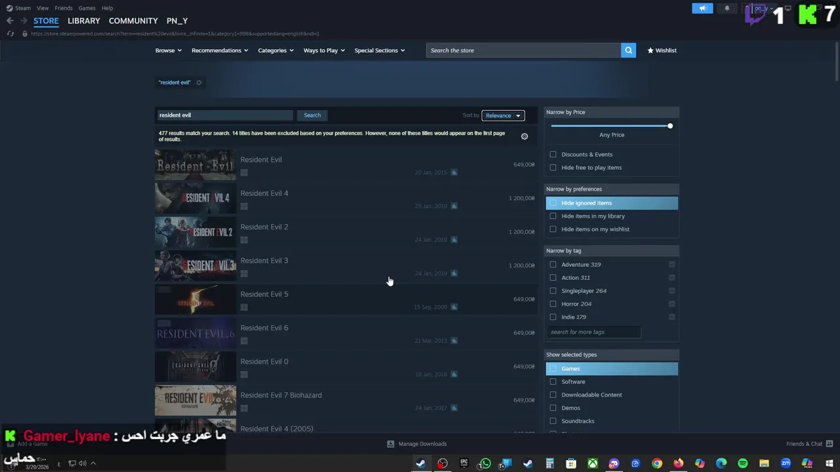This screenshot has height=472, width=840.
Task: Open the Help menu
Action: click(107, 8)
